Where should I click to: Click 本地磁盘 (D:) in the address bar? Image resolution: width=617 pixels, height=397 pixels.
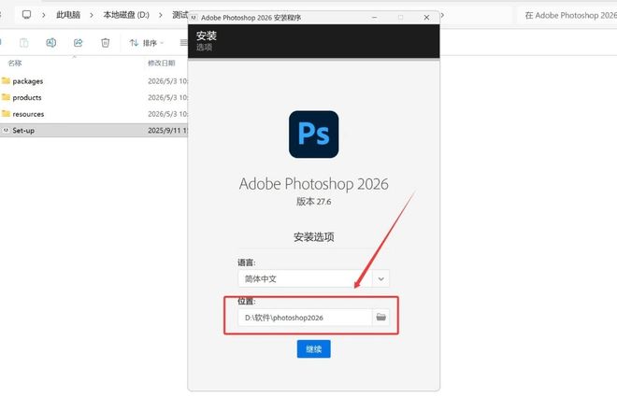point(126,15)
